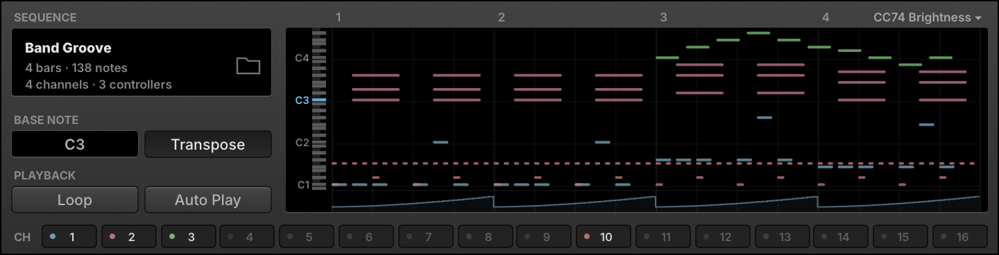Screen dimensions: 999x255
Task: Select the C3 base note field
Action: 75,144
